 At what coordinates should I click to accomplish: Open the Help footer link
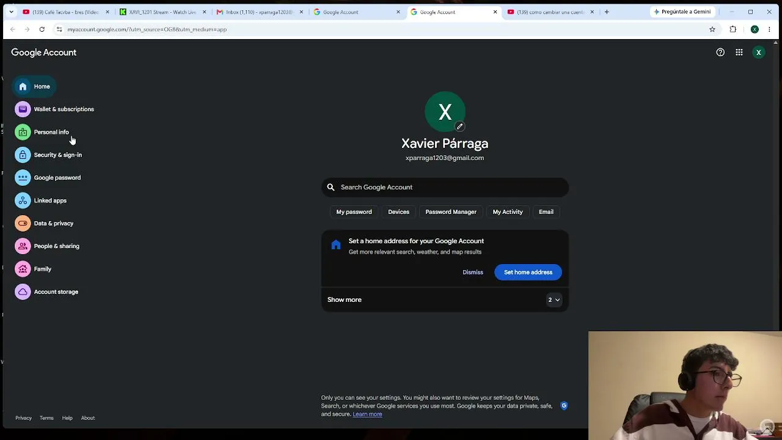tap(67, 418)
